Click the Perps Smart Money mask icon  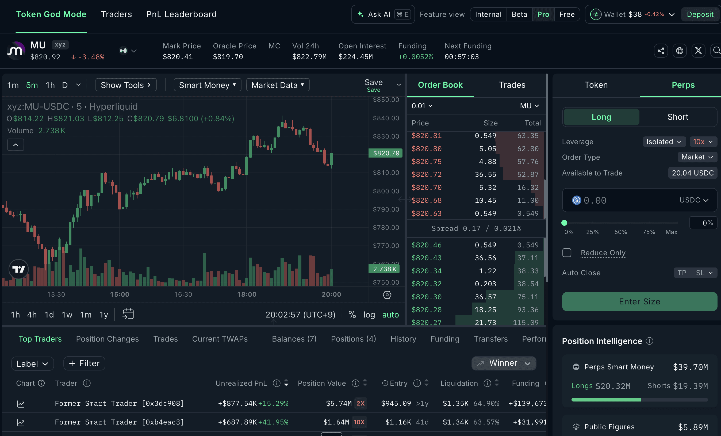pyautogui.click(x=576, y=367)
